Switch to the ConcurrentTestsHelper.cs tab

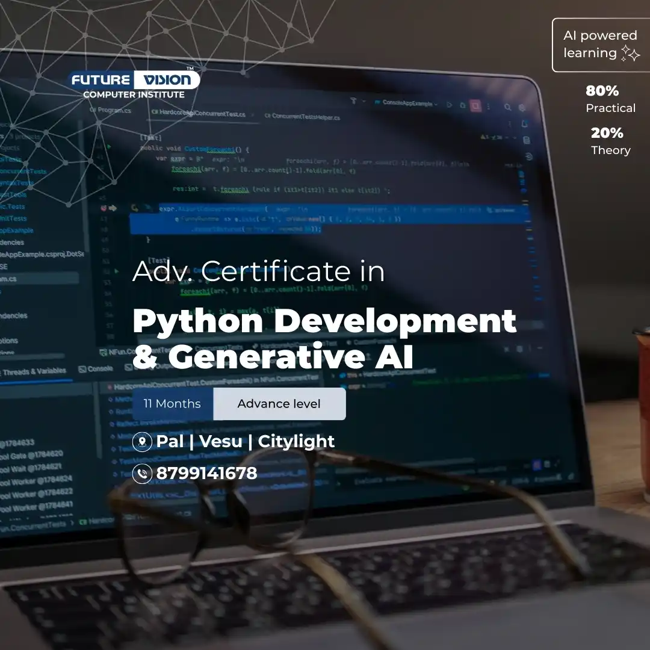[x=303, y=117]
